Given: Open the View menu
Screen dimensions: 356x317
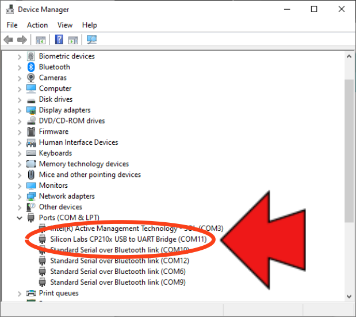Looking at the screenshot, I should click(x=65, y=25).
